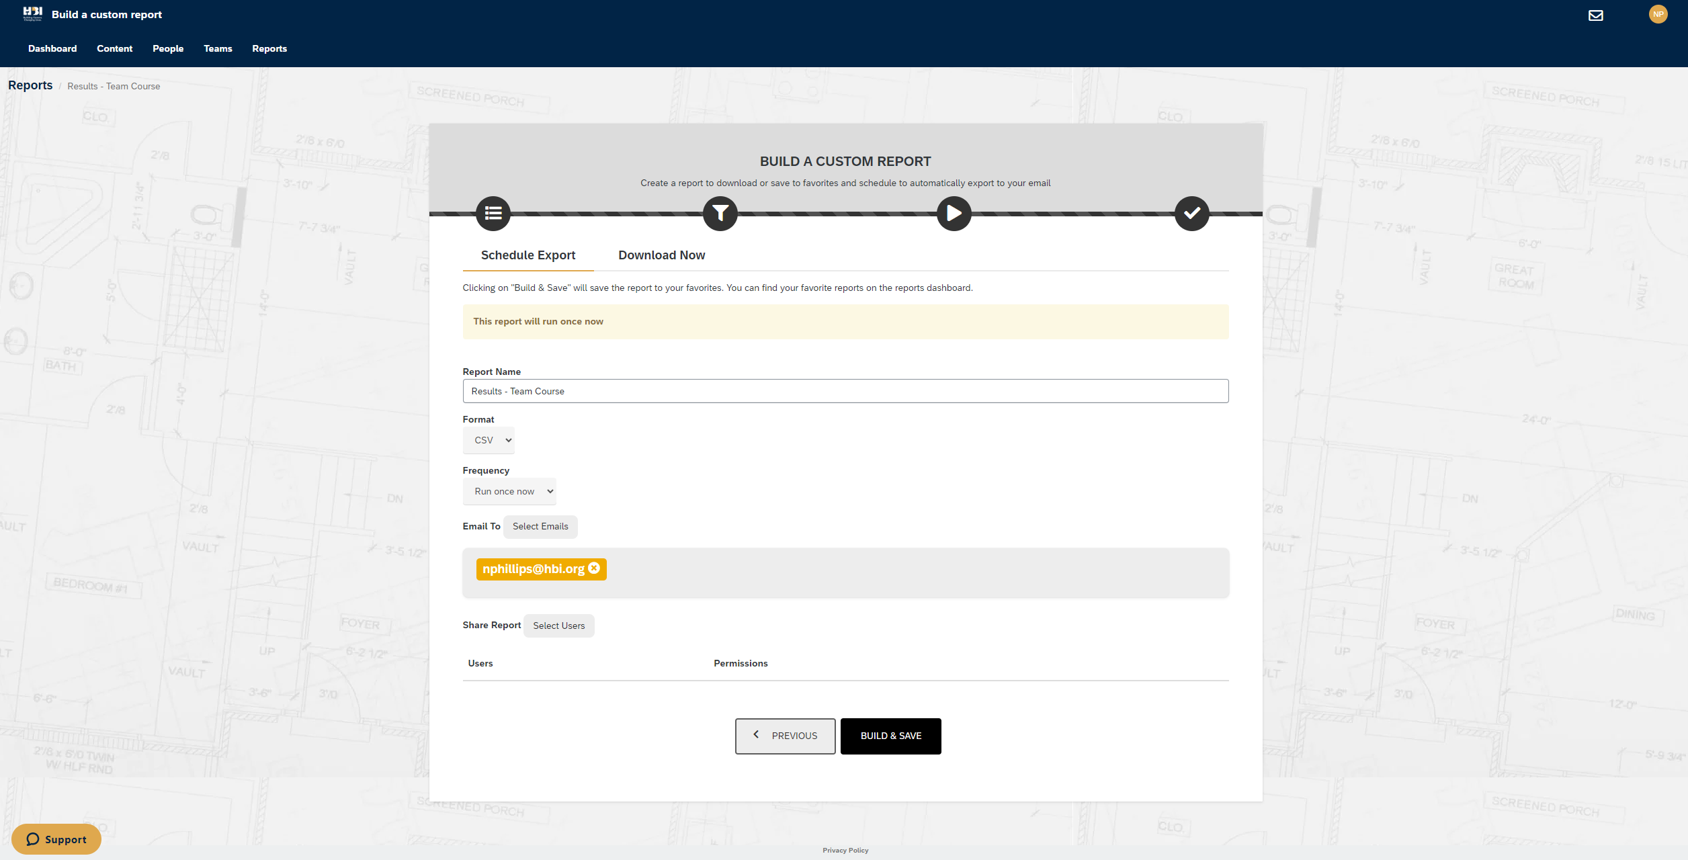1688x860 pixels.
Task: Remove nphillips@hbi.org email tag
Action: tap(594, 568)
